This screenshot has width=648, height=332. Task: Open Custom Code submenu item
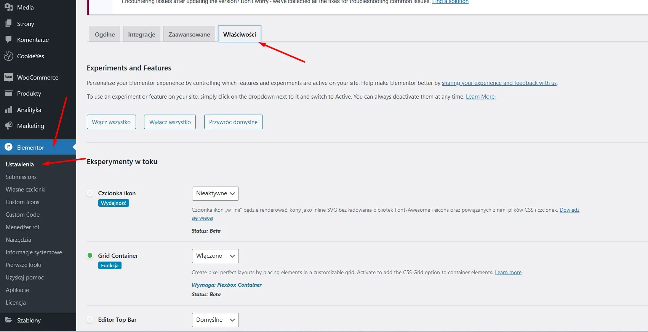pyautogui.click(x=22, y=214)
